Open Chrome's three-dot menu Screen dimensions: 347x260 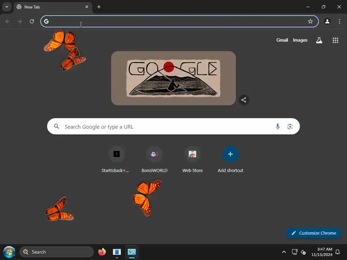(340, 21)
